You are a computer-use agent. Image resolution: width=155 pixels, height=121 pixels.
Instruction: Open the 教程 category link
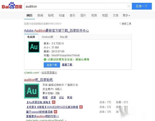45,97
